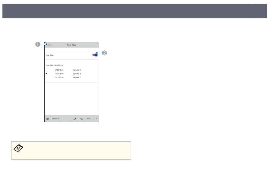Click the repeat loop icon
Image resolution: width=274 pixels, height=190 pixels.
tap(82, 119)
